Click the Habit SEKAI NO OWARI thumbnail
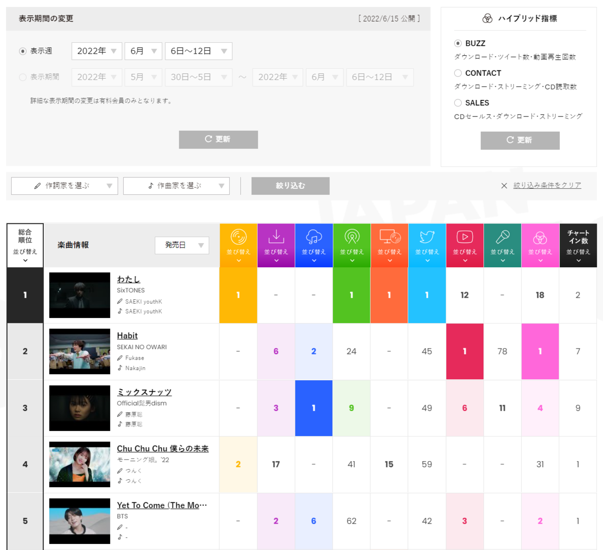This screenshot has width=603, height=550. tap(79, 352)
